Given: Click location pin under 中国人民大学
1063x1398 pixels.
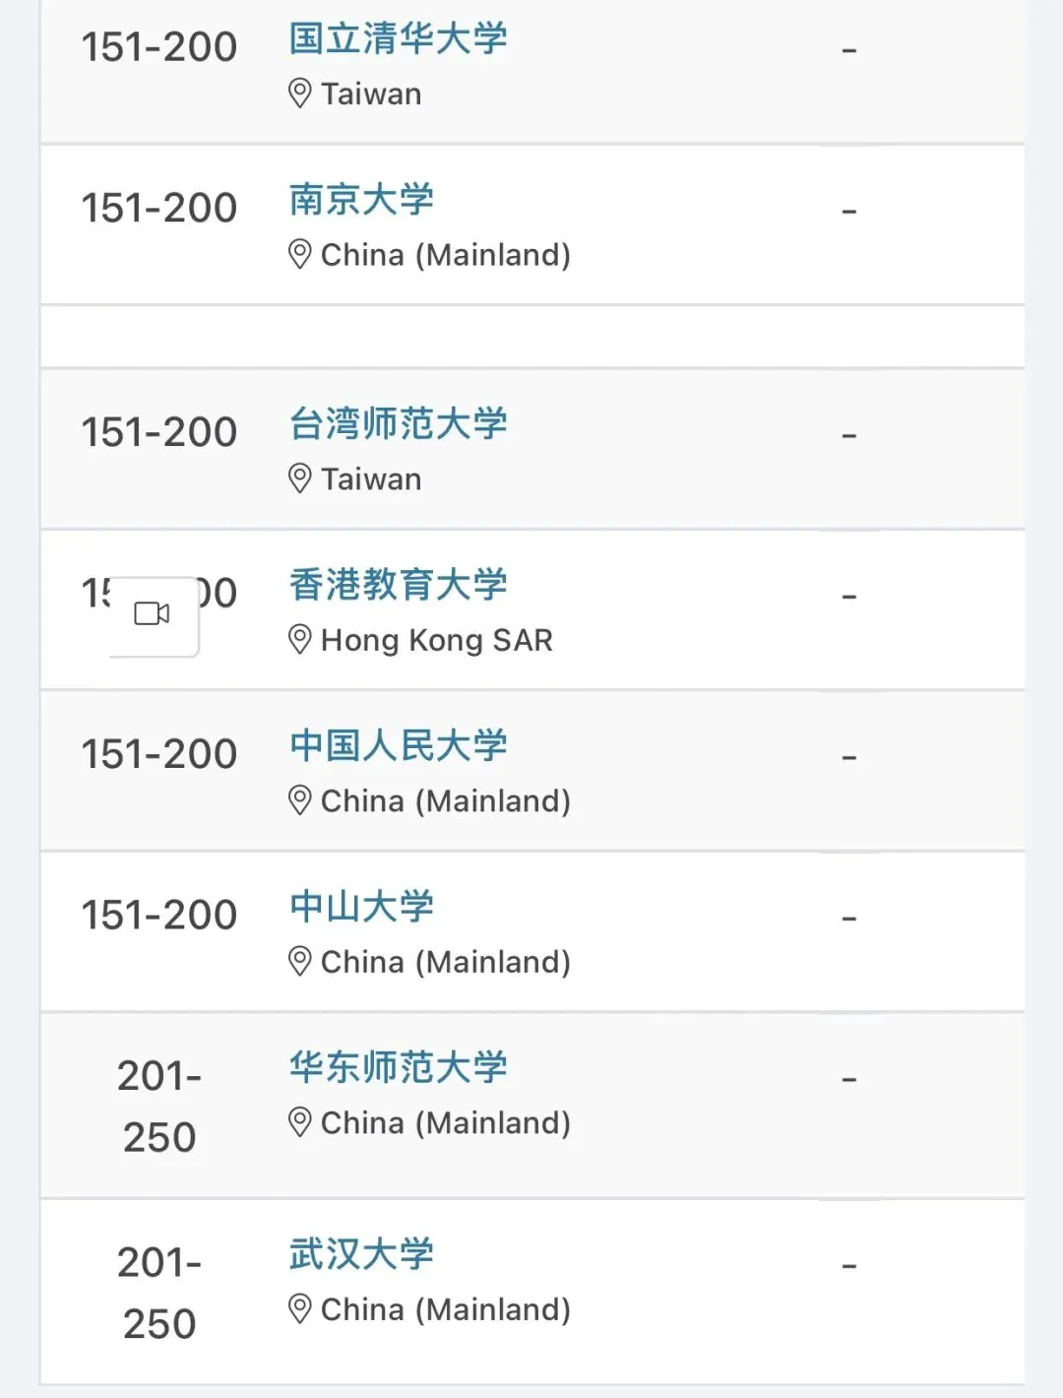Looking at the screenshot, I should [300, 800].
